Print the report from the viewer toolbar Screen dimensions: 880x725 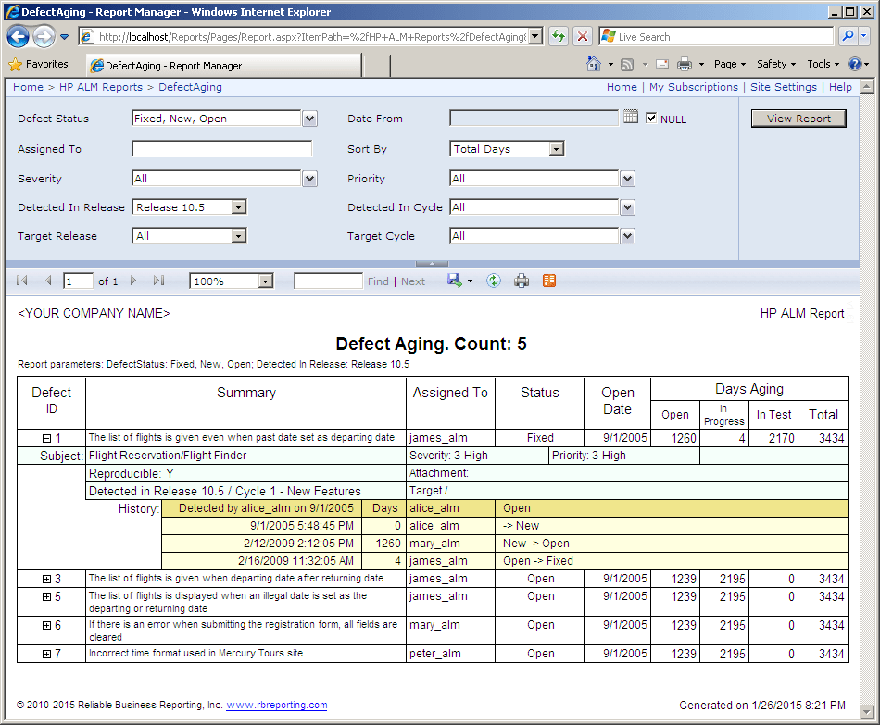click(x=521, y=280)
